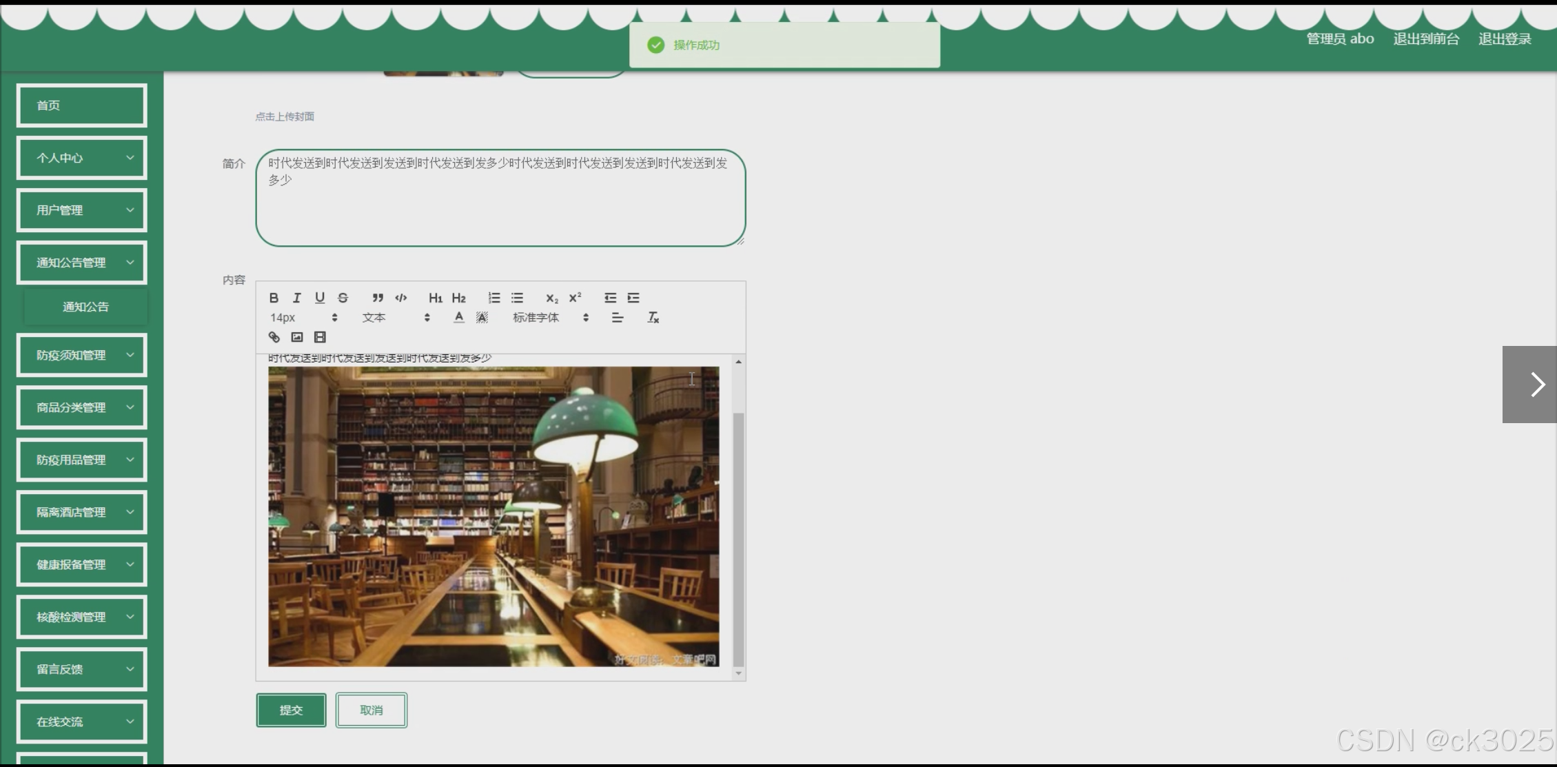The height and width of the screenshot is (767, 1557).
Task: Click into the 简介 text area
Action: coord(500,198)
